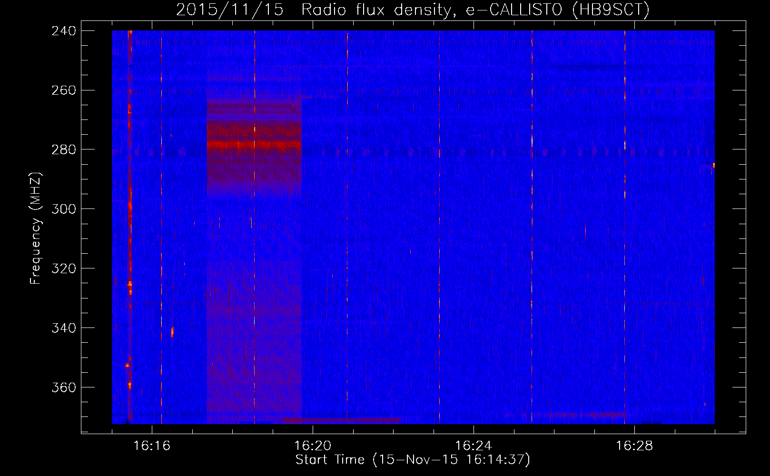770x476 pixels.
Task: Click the 'Frequency (MHZ)' axis label
Action: 36,228
